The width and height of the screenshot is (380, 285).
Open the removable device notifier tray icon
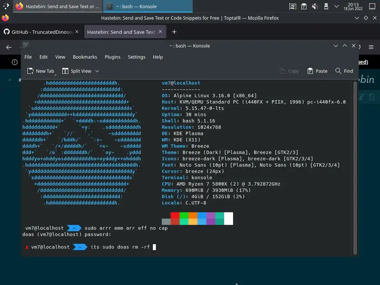[326, 7]
